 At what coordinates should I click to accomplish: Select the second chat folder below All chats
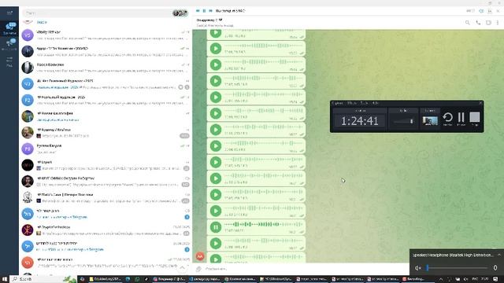coord(9,45)
